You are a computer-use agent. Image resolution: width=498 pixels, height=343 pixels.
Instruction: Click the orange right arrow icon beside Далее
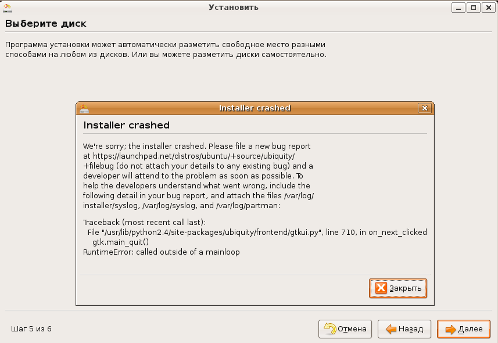point(450,329)
